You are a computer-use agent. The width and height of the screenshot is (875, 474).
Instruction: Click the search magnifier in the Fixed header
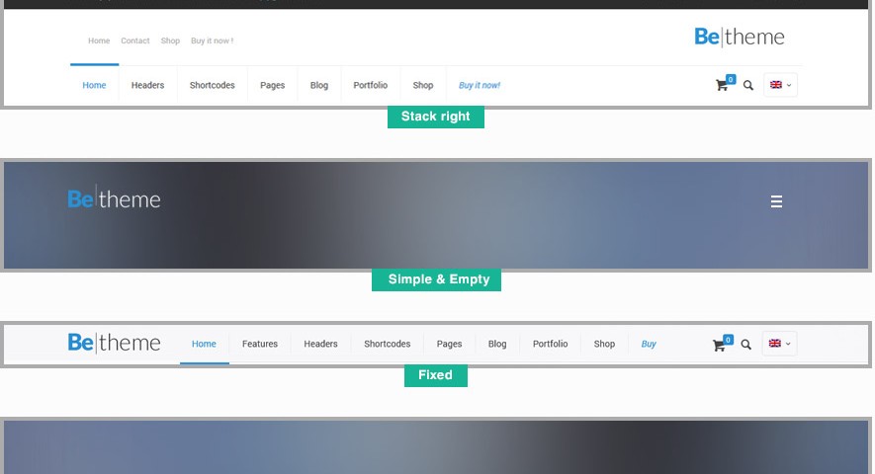click(x=746, y=345)
